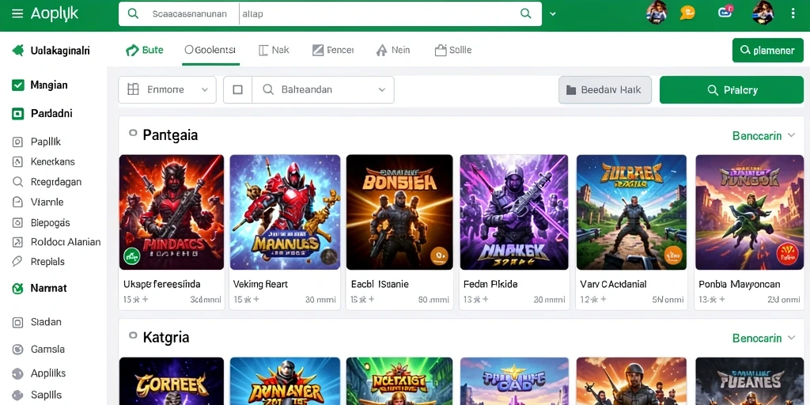Toggle the Pardadni green checkbox in sidebar
Viewport: 810px width, 405px height.
pos(18,114)
